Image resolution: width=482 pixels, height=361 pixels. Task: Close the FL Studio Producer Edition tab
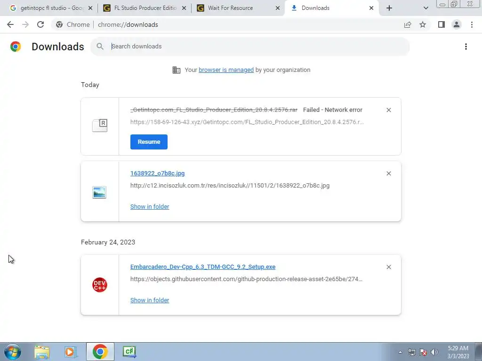coord(184,8)
